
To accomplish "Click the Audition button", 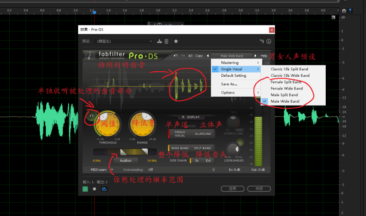I will click(125, 161).
